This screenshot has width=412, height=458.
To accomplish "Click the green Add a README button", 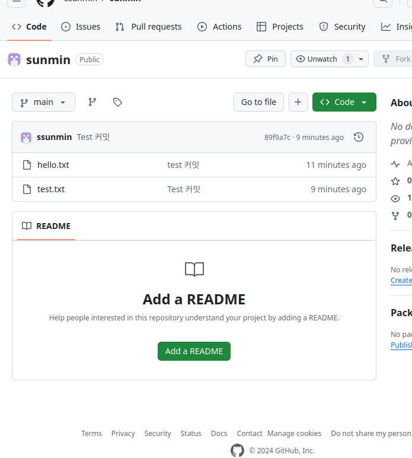I will click(x=194, y=351).
